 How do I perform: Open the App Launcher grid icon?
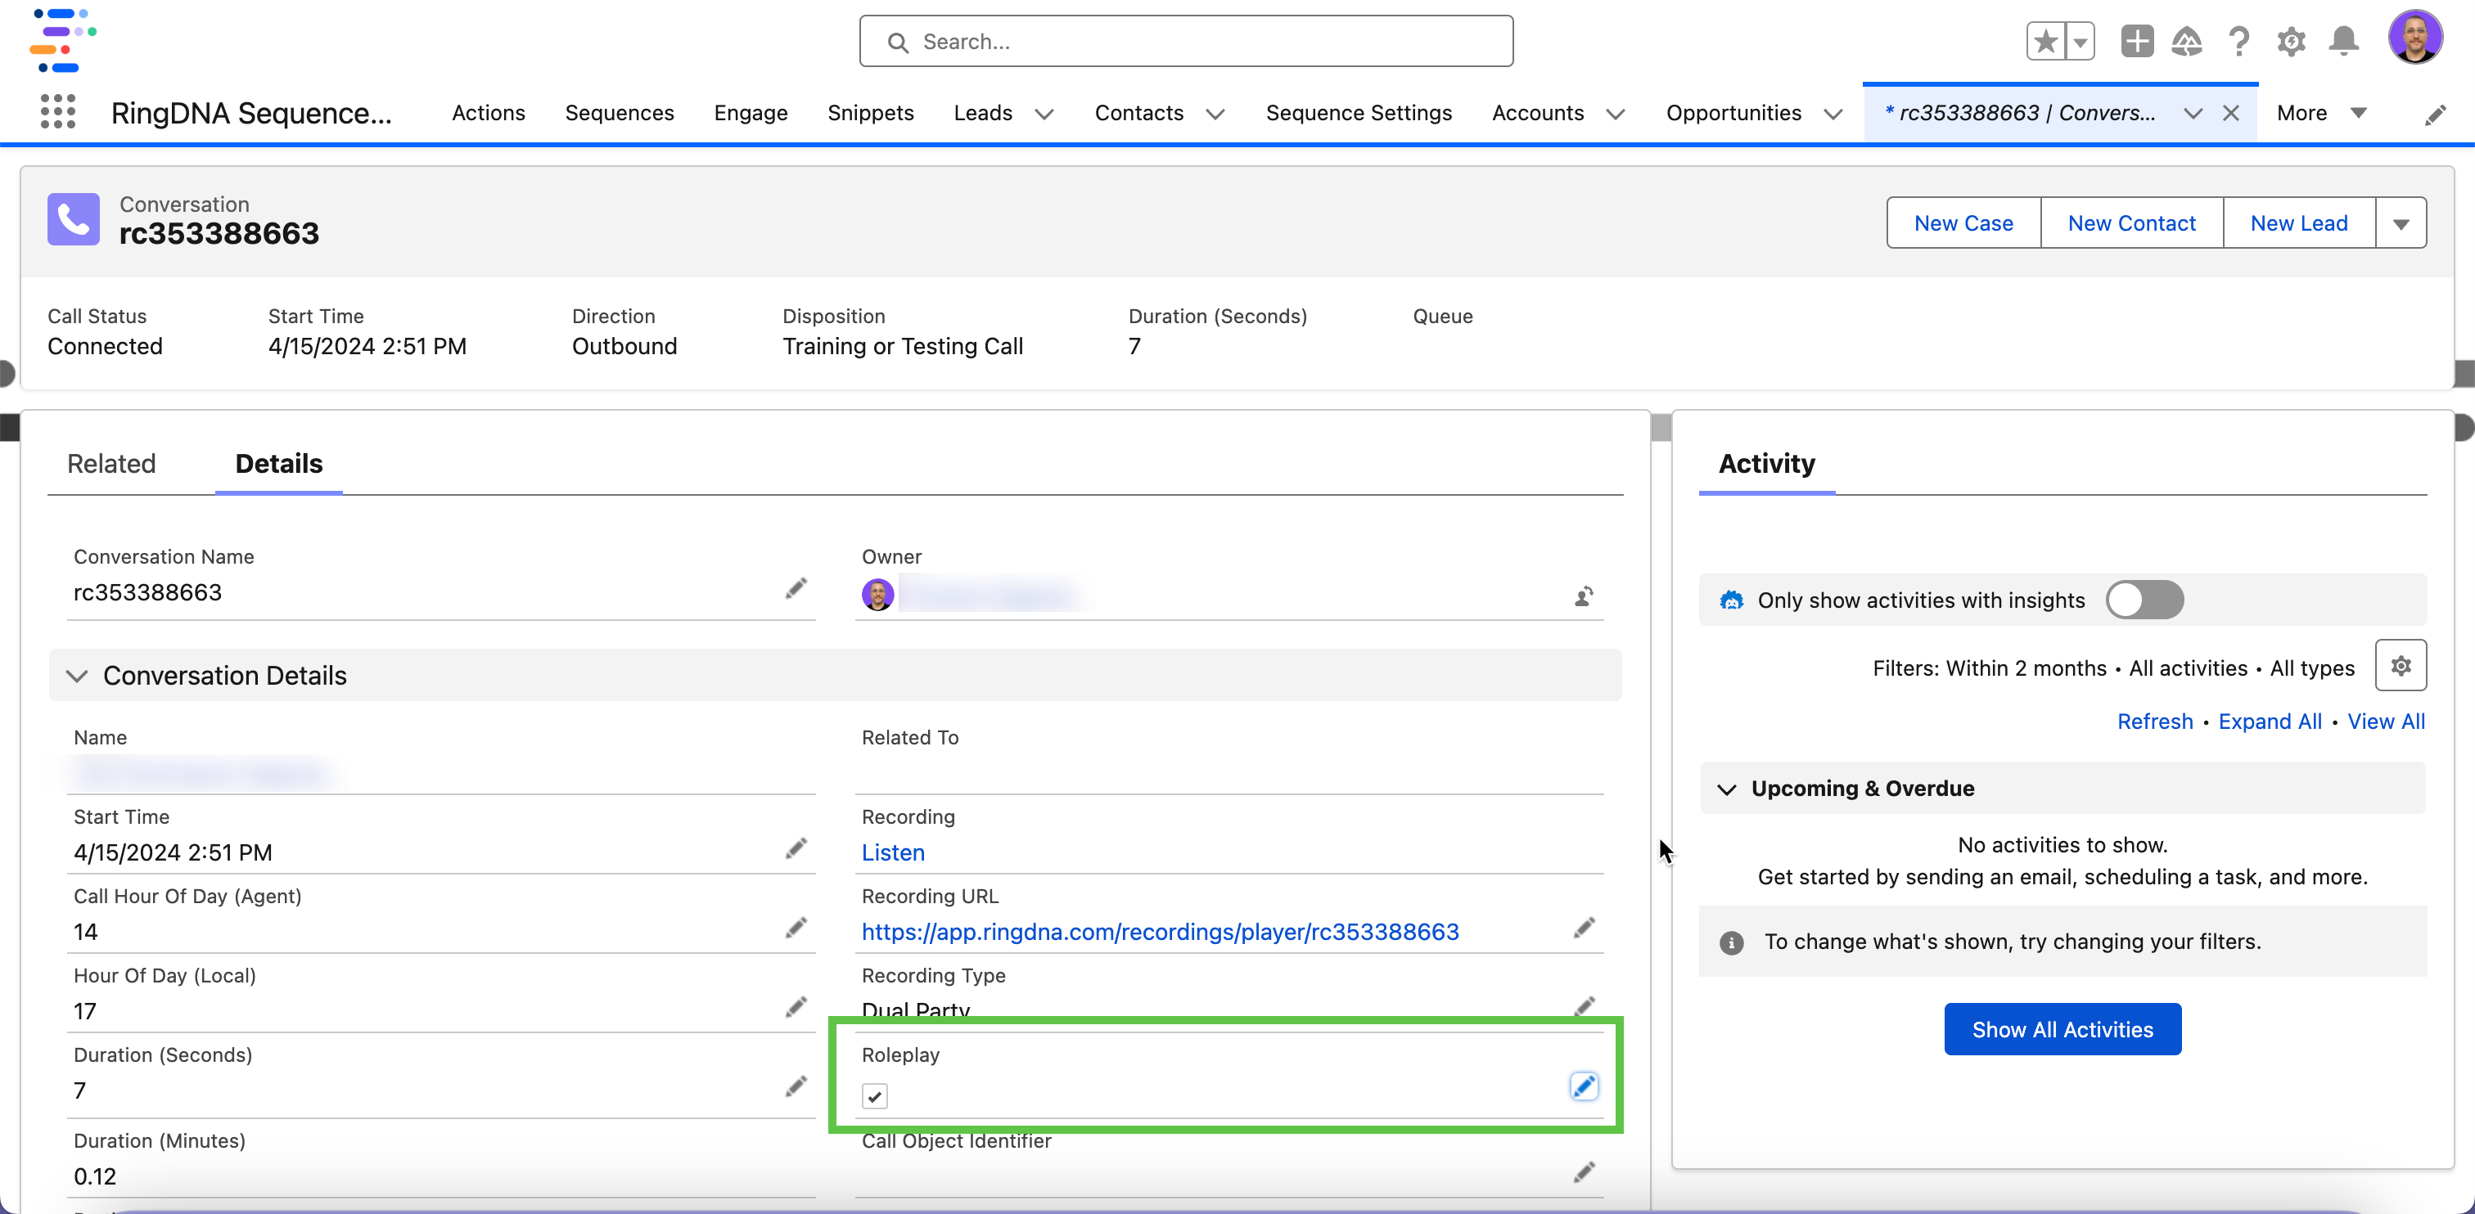57,112
